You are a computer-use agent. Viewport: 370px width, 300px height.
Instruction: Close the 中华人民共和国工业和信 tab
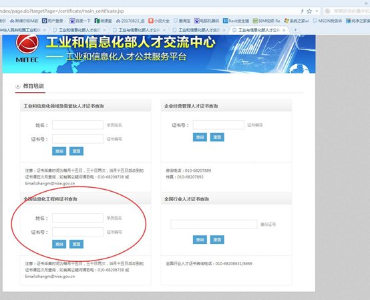pos(44,30)
